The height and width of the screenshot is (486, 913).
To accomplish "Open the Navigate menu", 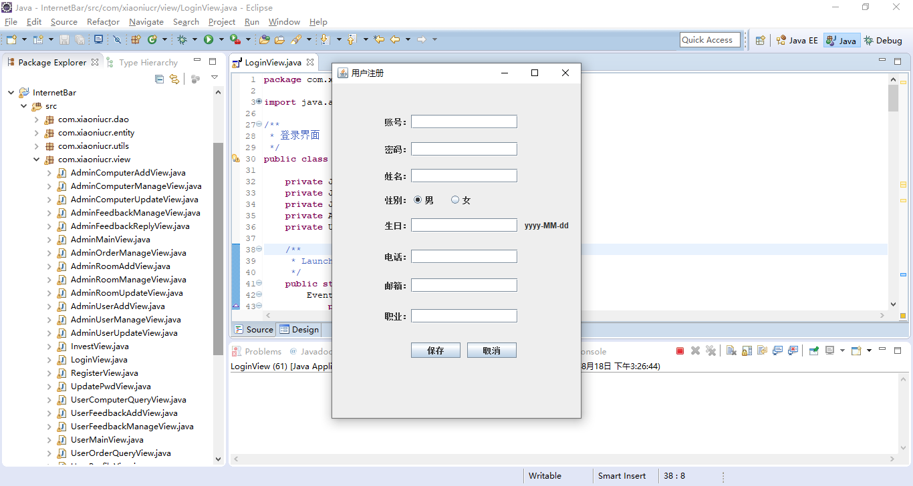I will (x=146, y=22).
